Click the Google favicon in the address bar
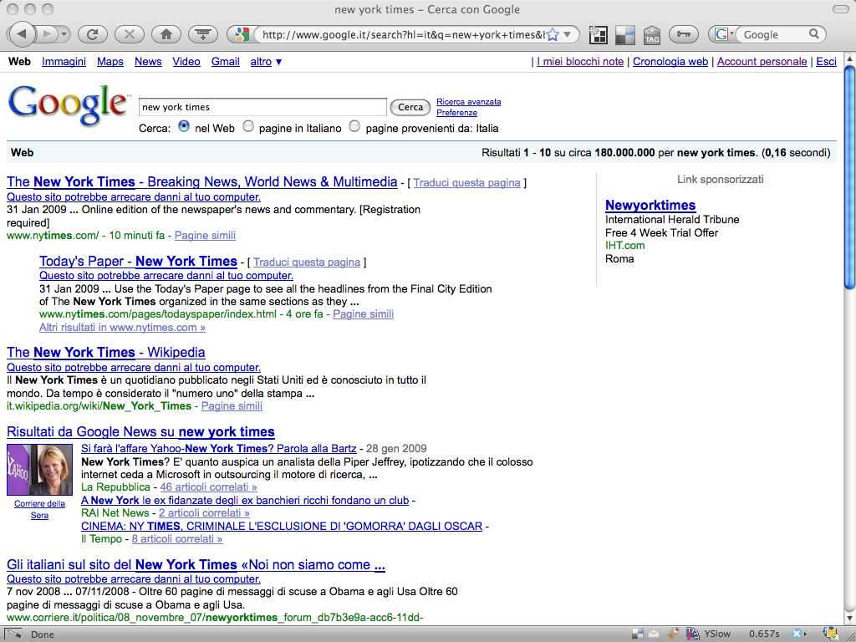The width and height of the screenshot is (856, 642). point(242,34)
